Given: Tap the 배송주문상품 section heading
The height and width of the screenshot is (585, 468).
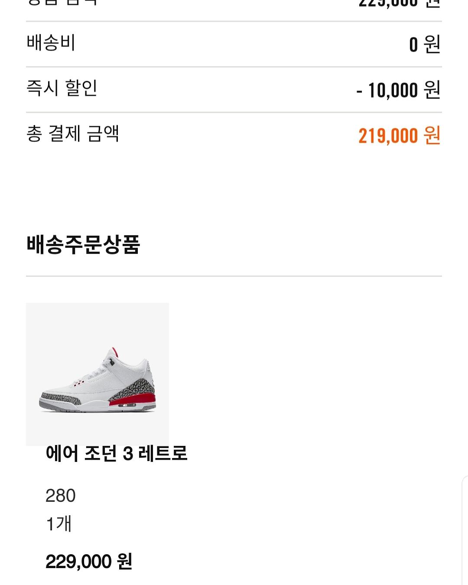Looking at the screenshot, I should (83, 244).
